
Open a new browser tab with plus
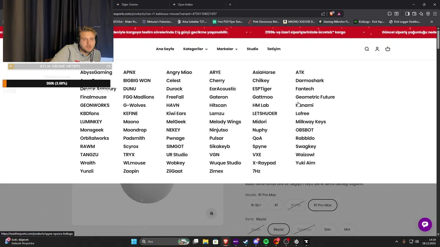click(x=230, y=4)
